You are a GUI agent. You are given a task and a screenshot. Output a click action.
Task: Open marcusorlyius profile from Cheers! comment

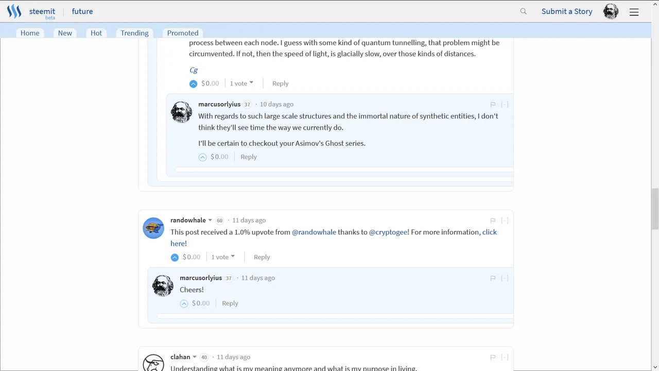click(201, 278)
